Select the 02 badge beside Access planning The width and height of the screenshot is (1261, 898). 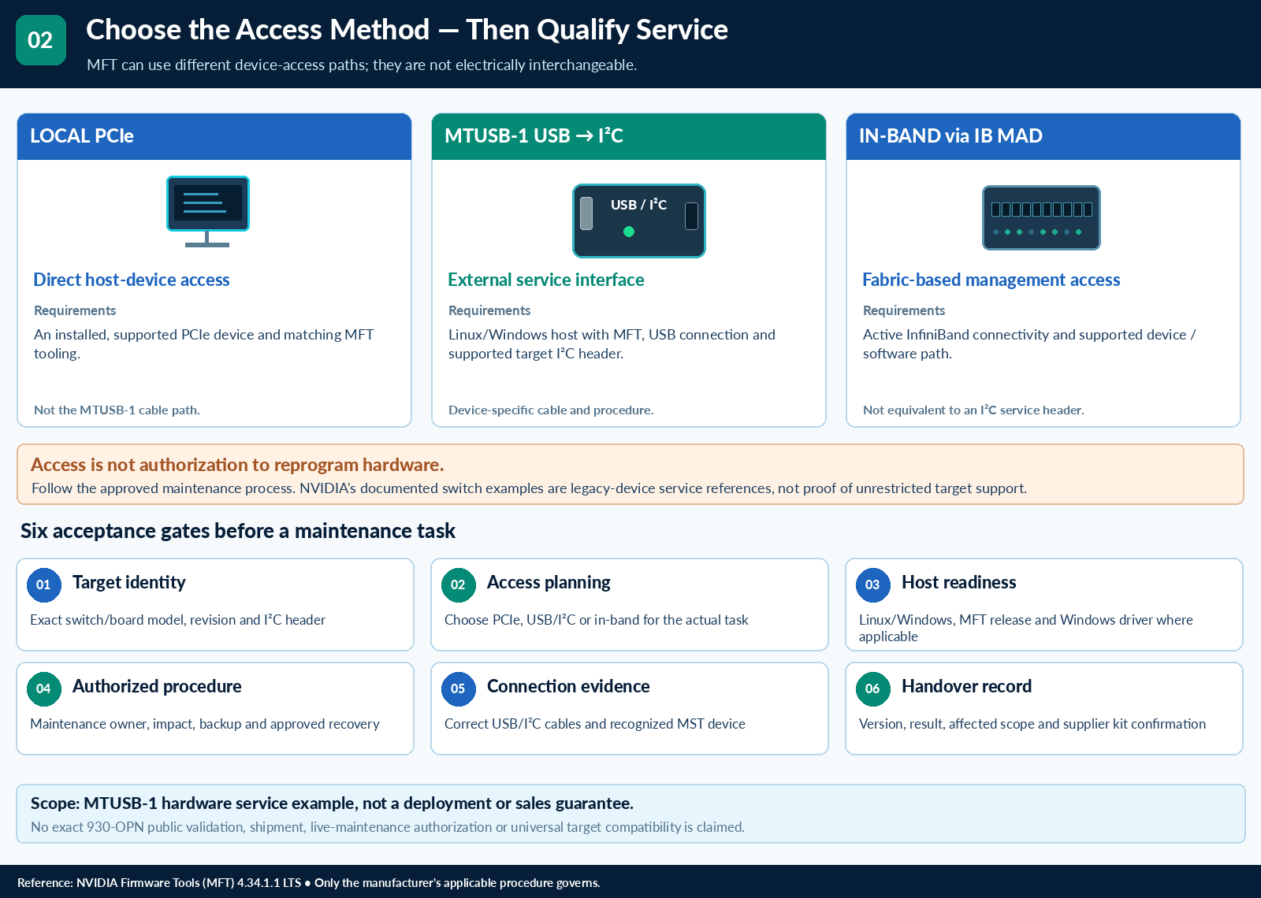[459, 584]
